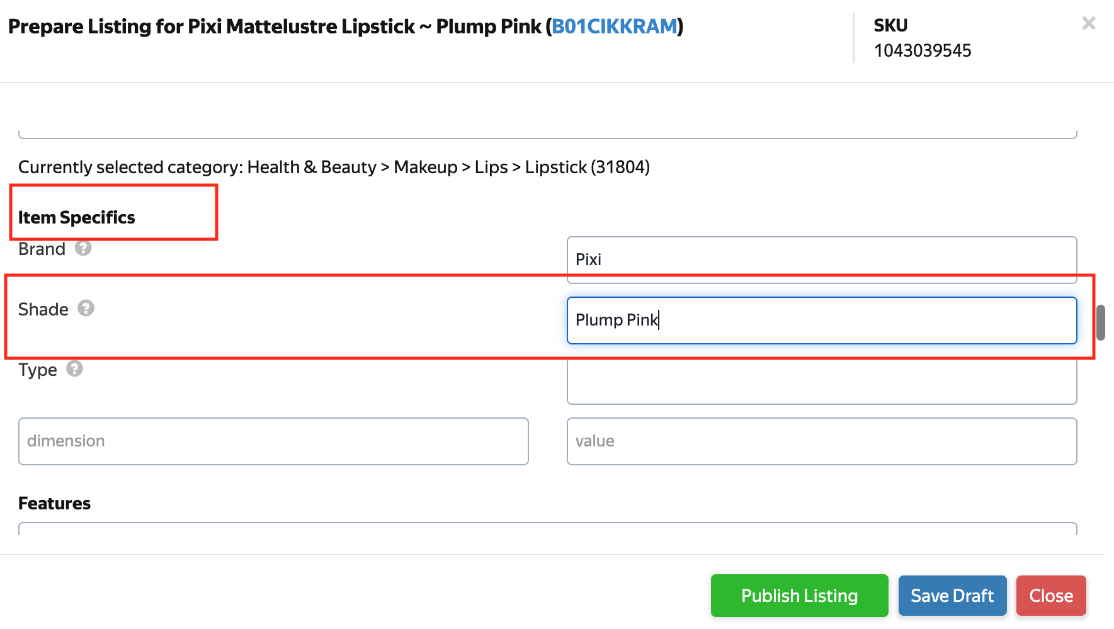Click the Shade field label
The width and height of the screenshot is (1114, 629).
[x=43, y=309]
